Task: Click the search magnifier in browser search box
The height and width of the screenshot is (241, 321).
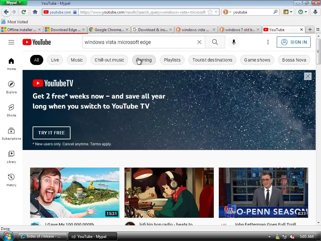Action: (275, 12)
